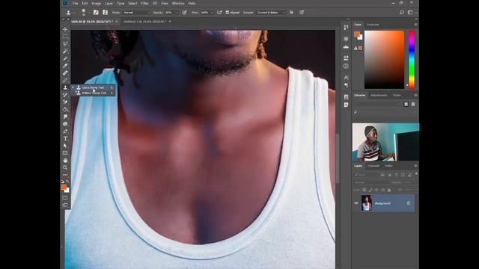The width and height of the screenshot is (479, 269).
Task: Switch to the Swatches tab
Action: [x=373, y=25]
